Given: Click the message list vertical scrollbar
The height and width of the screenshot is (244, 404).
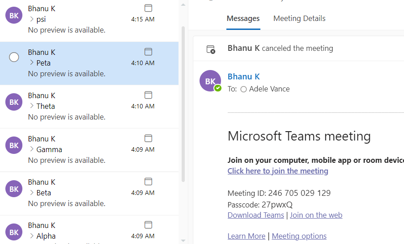Looking at the screenshot, I should click(183, 103).
